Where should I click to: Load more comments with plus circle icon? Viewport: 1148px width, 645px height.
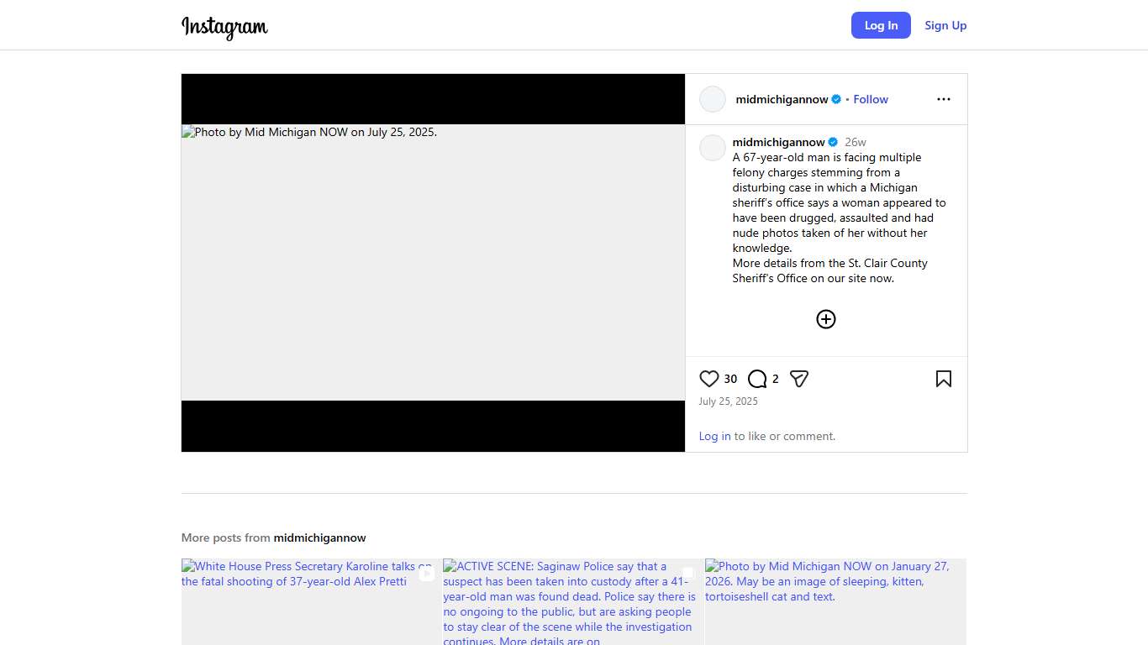pos(826,319)
